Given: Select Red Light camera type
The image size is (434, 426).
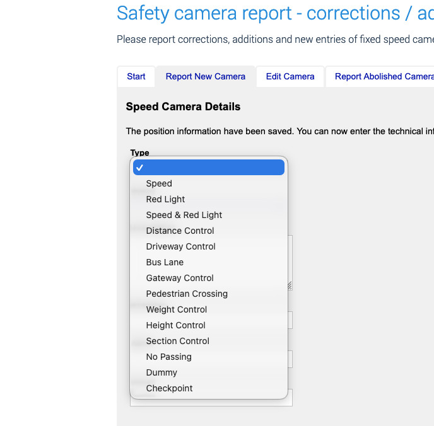Looking at the screenshot, I should coord(165,199).
